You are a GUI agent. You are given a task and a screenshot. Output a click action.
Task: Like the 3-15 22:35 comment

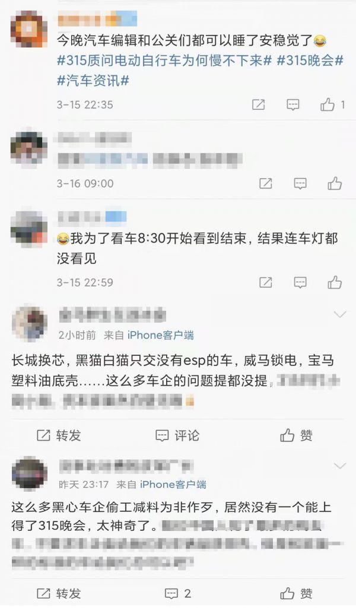tap(328, 104)
